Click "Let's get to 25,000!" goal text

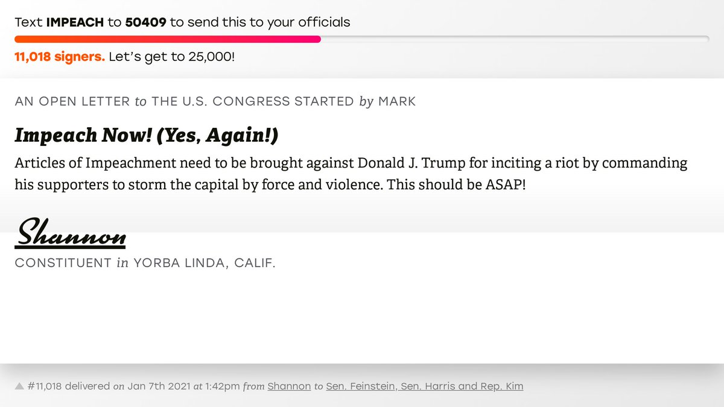(172, 57)
